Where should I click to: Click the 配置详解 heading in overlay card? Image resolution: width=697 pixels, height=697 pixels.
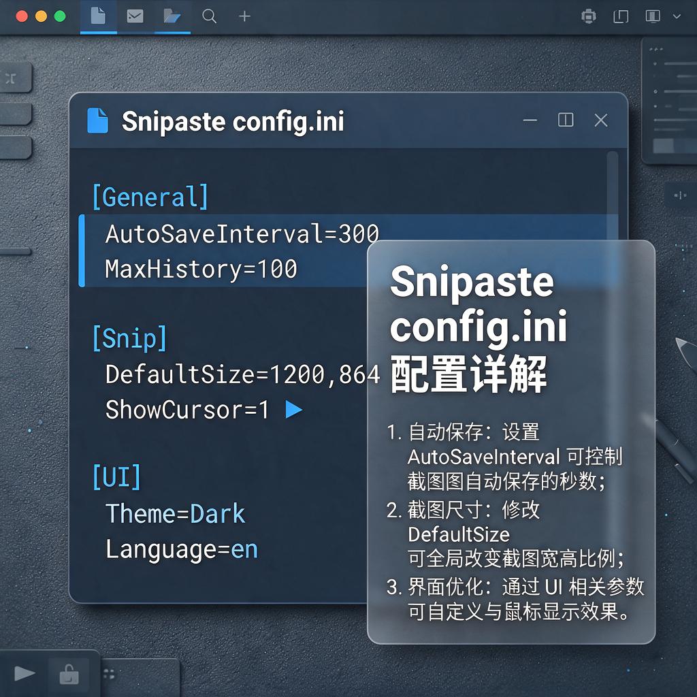point(468,374)
